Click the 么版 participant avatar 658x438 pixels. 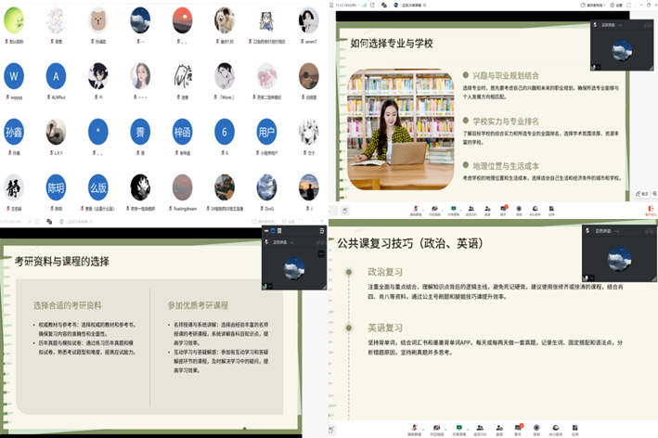click(98, 187)
